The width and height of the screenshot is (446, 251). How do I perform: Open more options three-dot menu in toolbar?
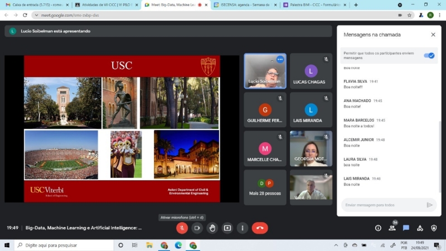[243, 228]
